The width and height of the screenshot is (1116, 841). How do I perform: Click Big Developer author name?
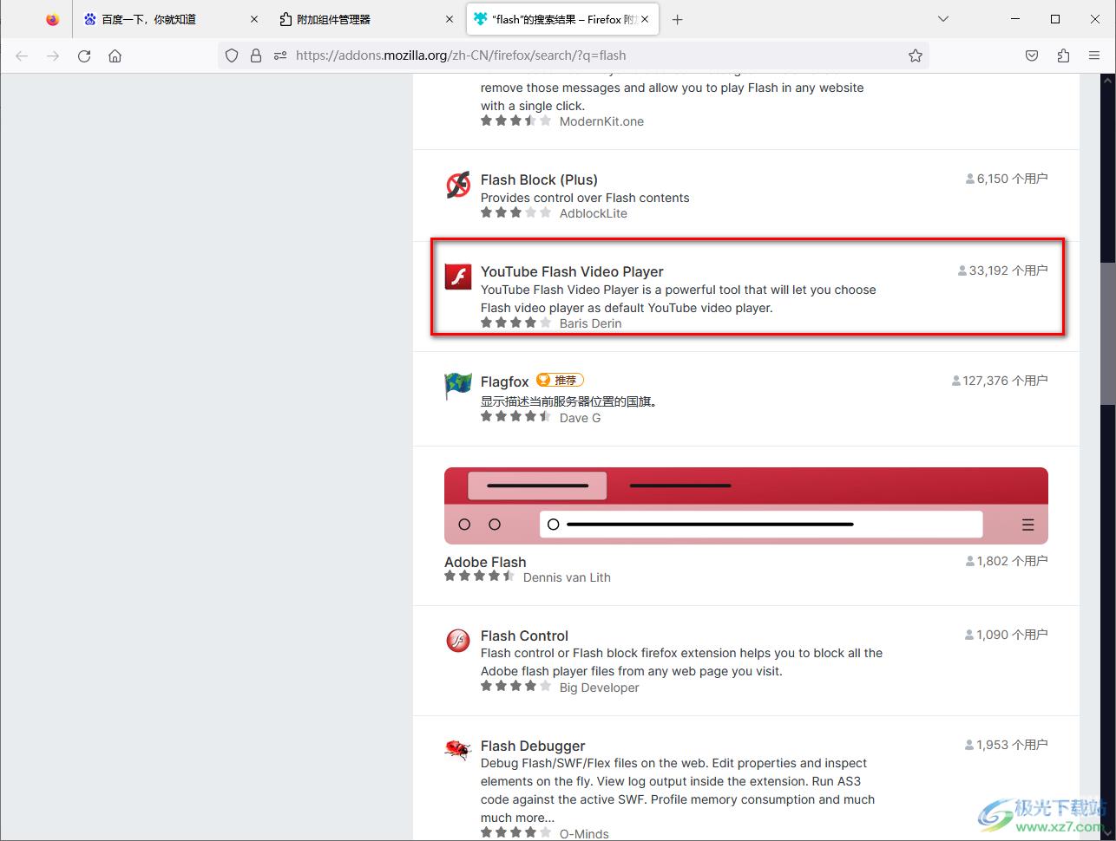(600, 688)
